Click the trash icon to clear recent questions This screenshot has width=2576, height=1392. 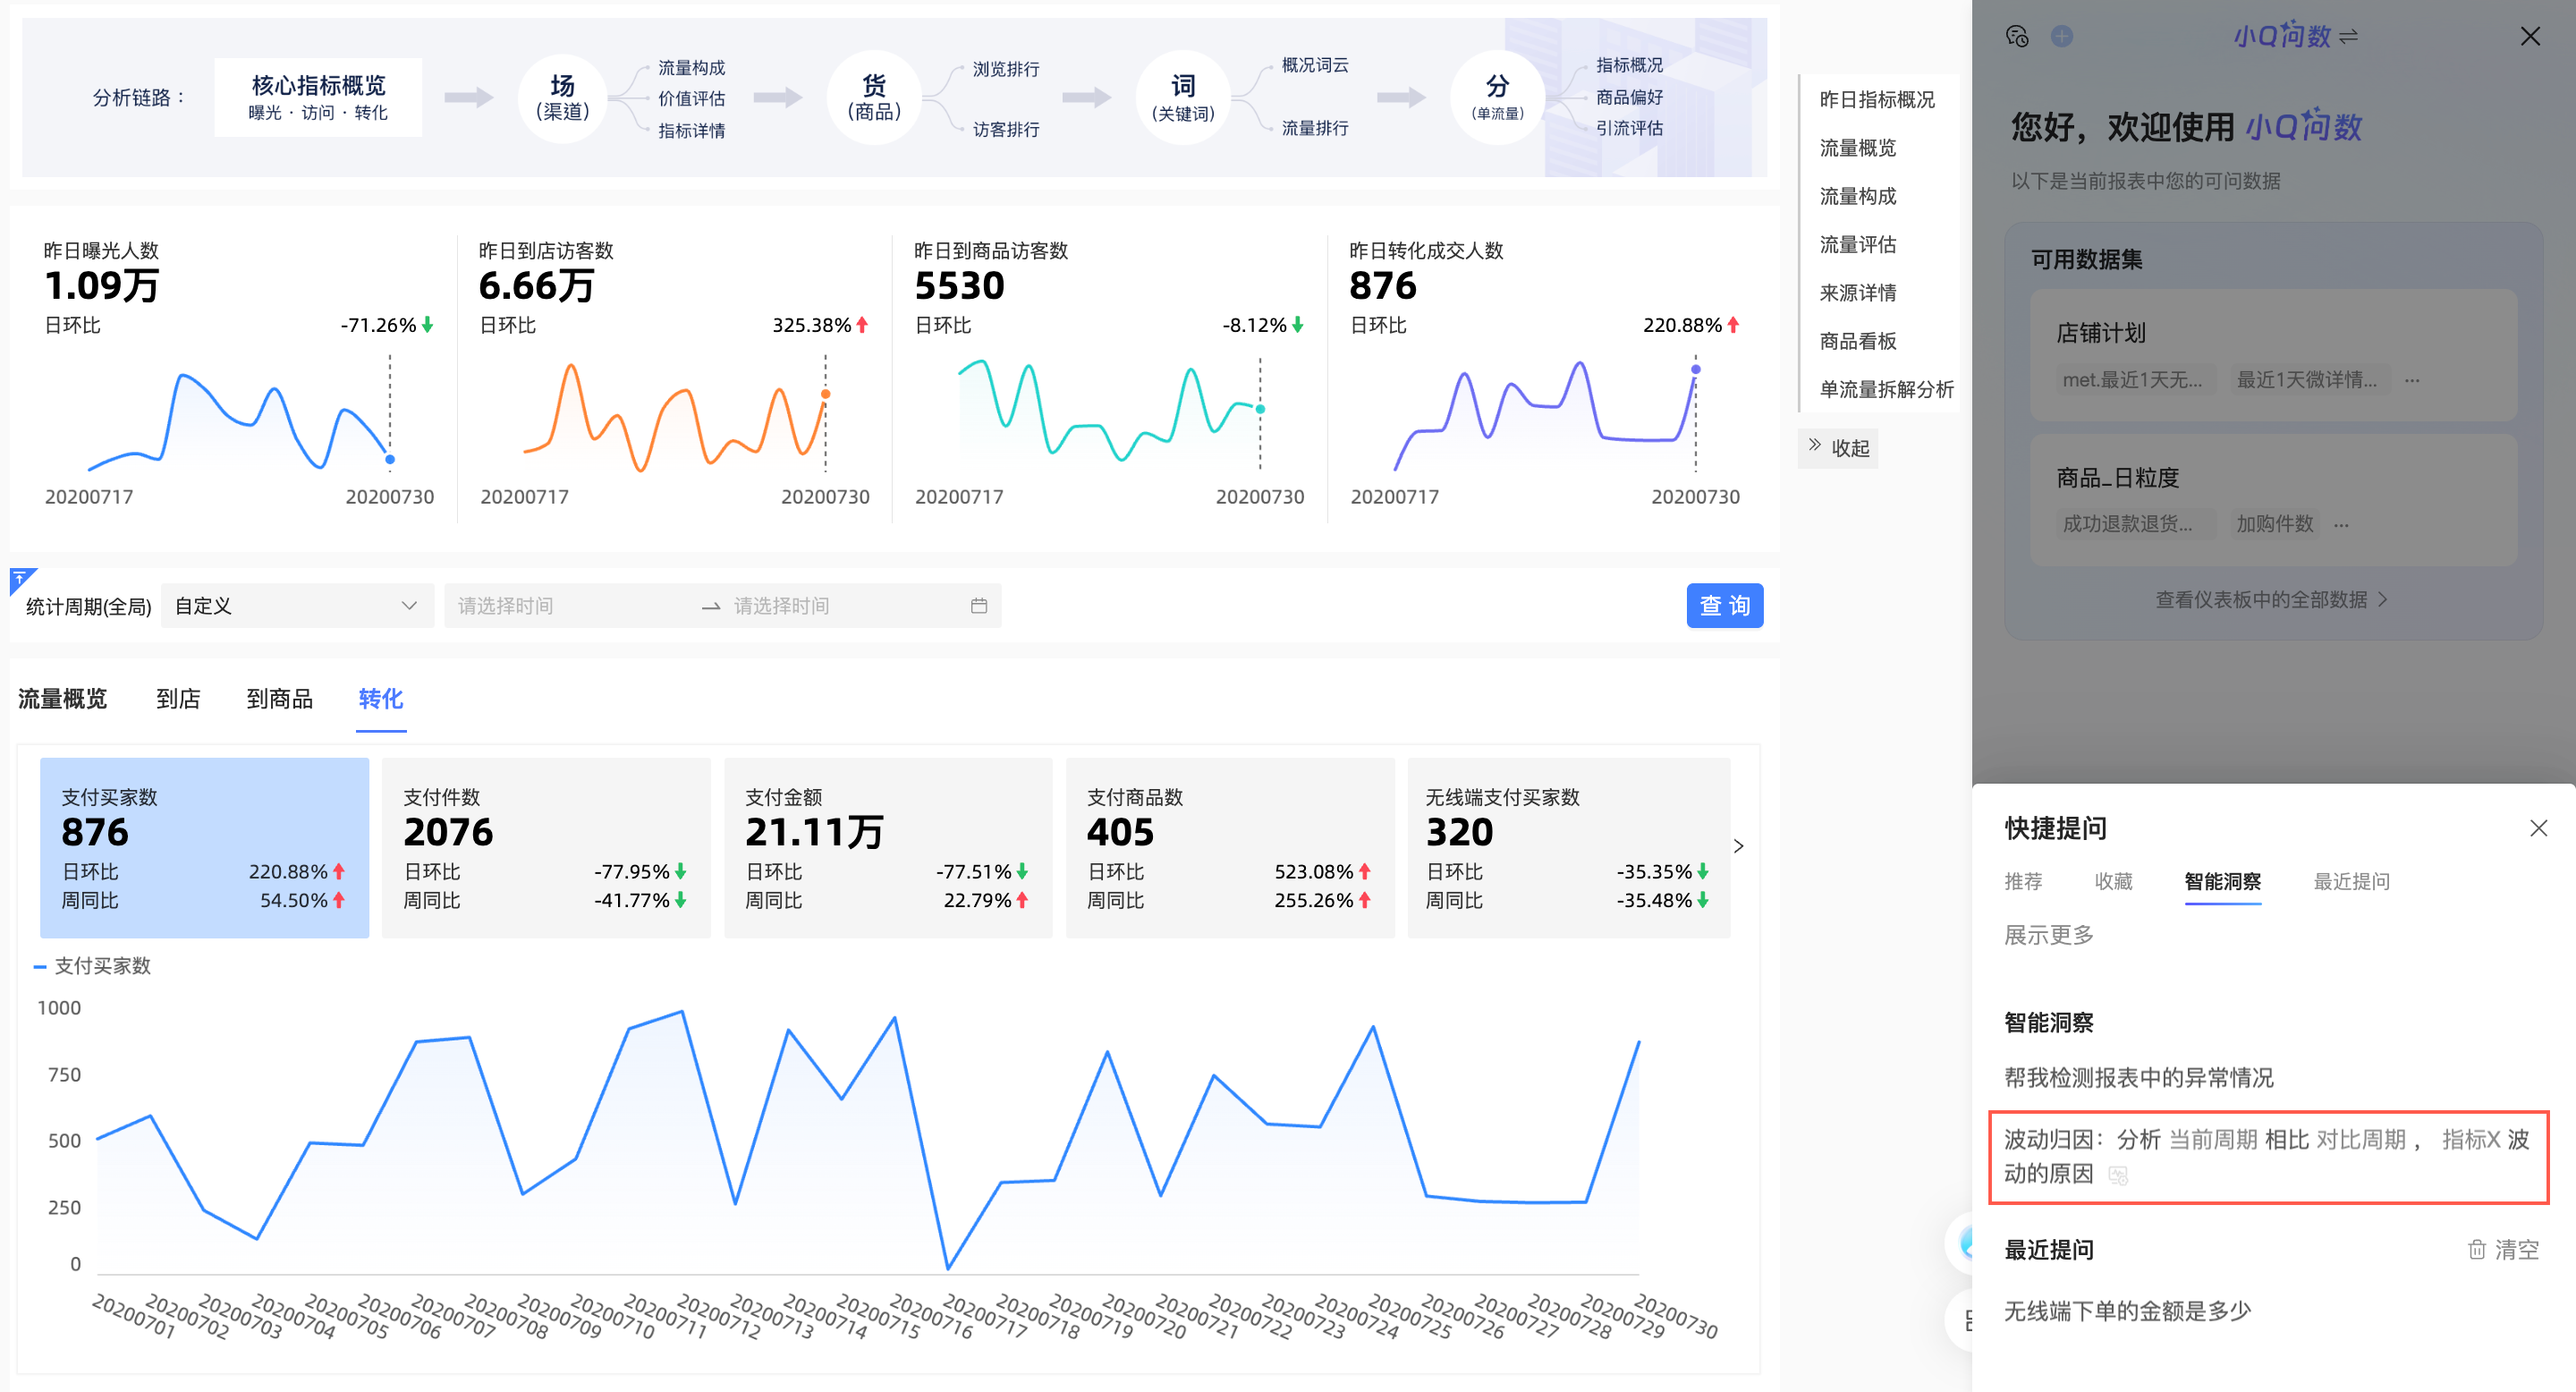click(x=2476, y=1249)
